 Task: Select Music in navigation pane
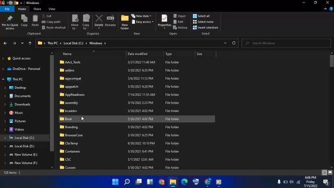click(19, 113)
